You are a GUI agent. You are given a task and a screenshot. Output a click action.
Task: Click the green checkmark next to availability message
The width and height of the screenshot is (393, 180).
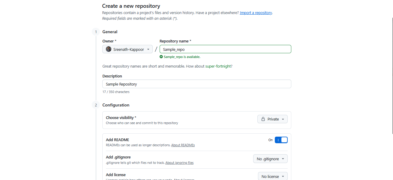click(161, 57)
